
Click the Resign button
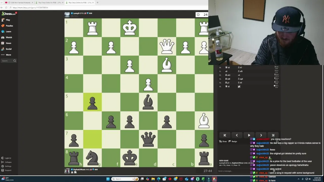point(233,141)
